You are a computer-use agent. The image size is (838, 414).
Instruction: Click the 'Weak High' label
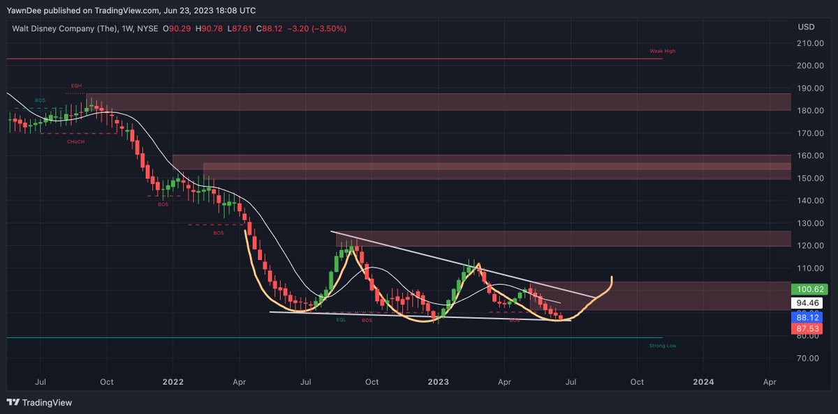(663, 51)
